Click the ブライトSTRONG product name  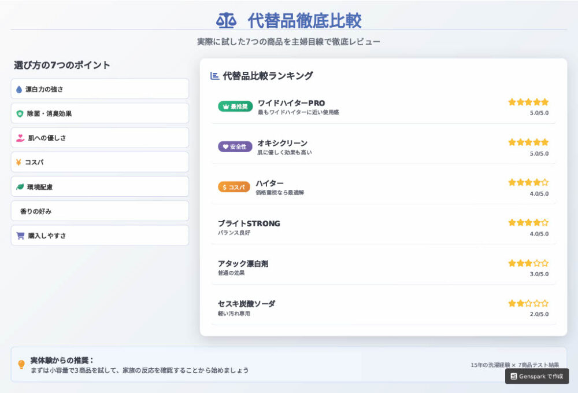[x=249, y=223]
